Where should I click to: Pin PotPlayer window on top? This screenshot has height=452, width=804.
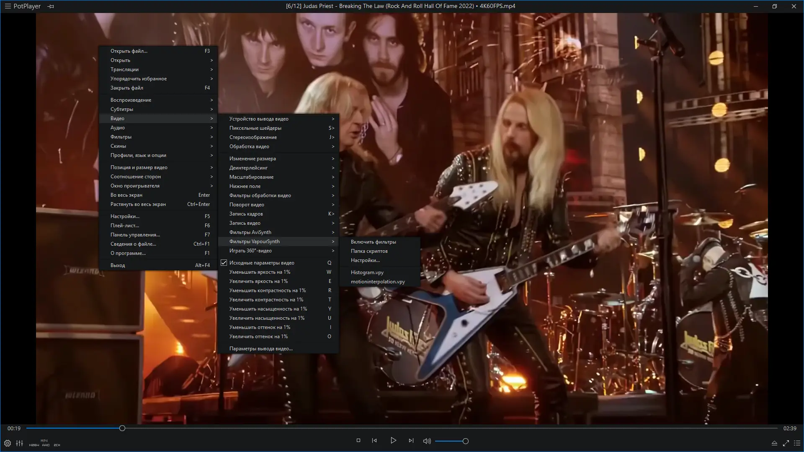[x=51, y=6]
